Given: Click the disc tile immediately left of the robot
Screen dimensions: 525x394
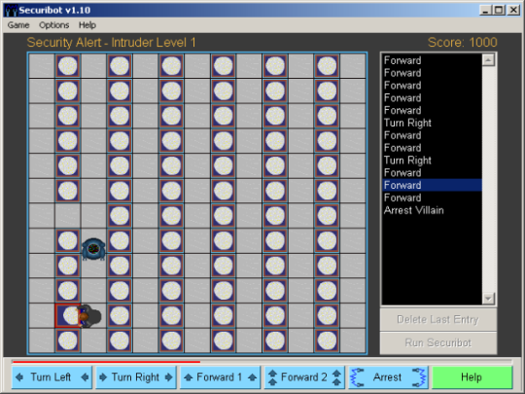Looking at the screenshot, I should (x=68, y=240).
